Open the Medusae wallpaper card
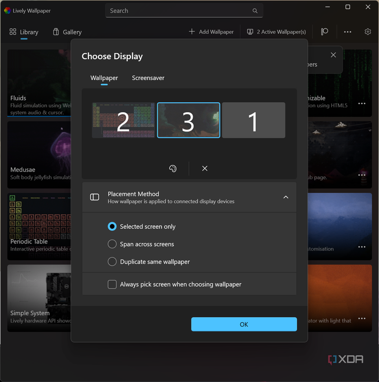The width and height of the screenshot is (379, 382). point(39,155)
